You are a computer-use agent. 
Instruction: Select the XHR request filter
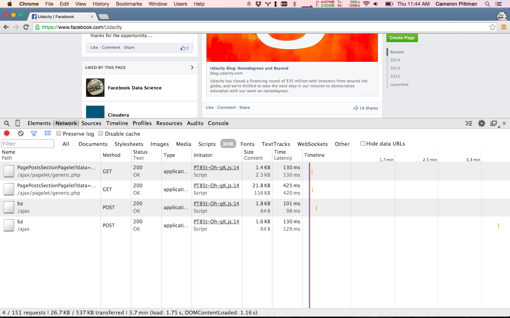coord(228,144)
